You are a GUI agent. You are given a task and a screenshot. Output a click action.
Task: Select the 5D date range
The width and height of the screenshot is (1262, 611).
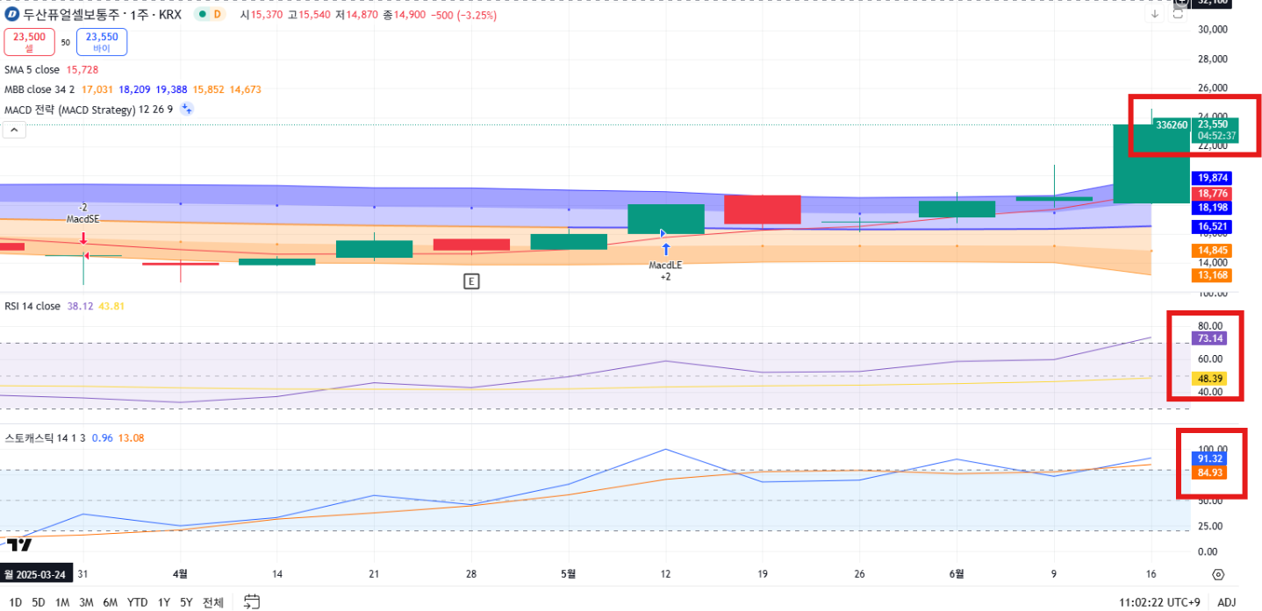[x=39, y=602]
